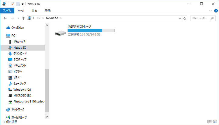Click the New folder quick access icon
This screenshot has height=125, width=219.
[18, 4]
